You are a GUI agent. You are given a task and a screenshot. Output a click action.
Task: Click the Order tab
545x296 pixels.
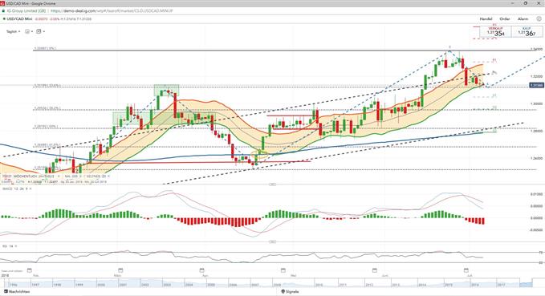504,18
